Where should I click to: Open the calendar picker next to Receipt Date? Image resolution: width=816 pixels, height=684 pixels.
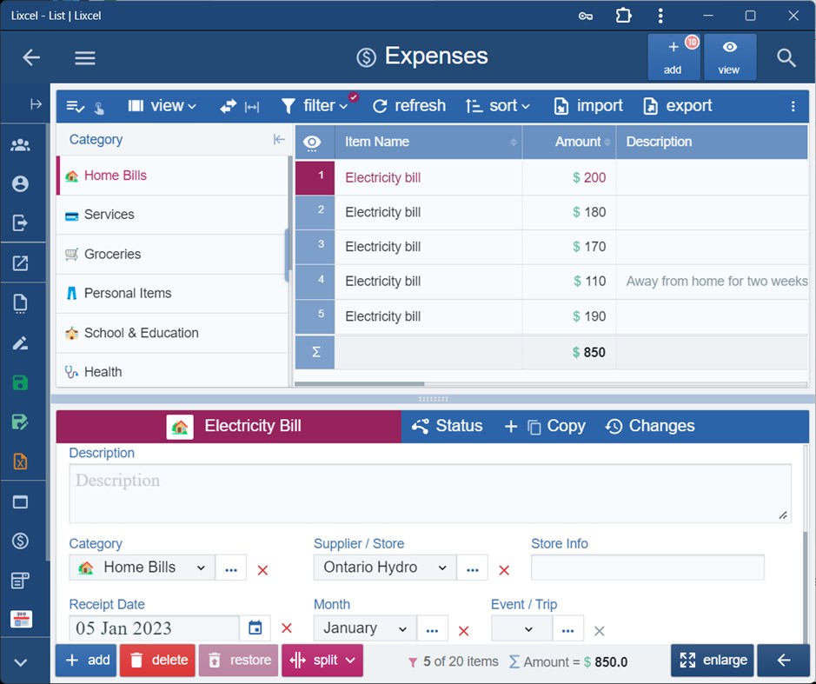click(x=255, y=628)
